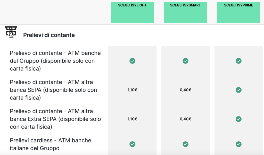The image size is (264, 155).
Task: Toggle the ISYPRIME checkmark for Prelievi cardless
Action: click(238, 144)
